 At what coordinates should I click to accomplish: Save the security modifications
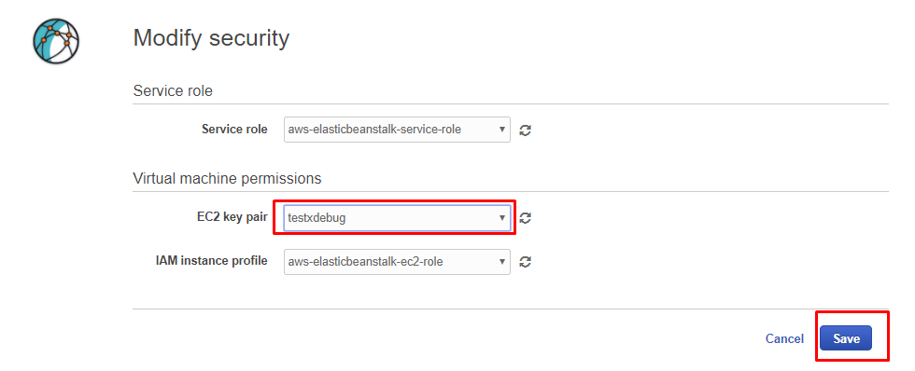pyautogui.click(x=846, y=338)
